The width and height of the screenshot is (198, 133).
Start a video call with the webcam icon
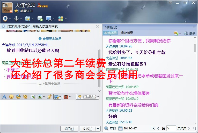pyautogui.click(x=5, y=19)
